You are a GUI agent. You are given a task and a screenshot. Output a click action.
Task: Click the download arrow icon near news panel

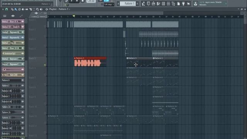[x=196, y=3]
